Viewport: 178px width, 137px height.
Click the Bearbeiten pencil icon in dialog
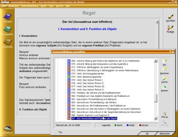(x=164, y=71)
